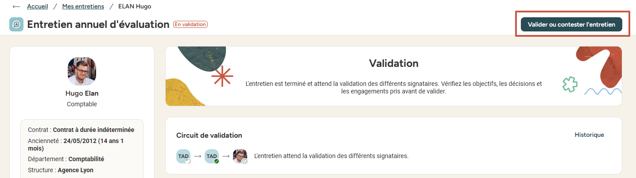Open the Mes entretiens breadcrumb link

(x=83, y=7)
